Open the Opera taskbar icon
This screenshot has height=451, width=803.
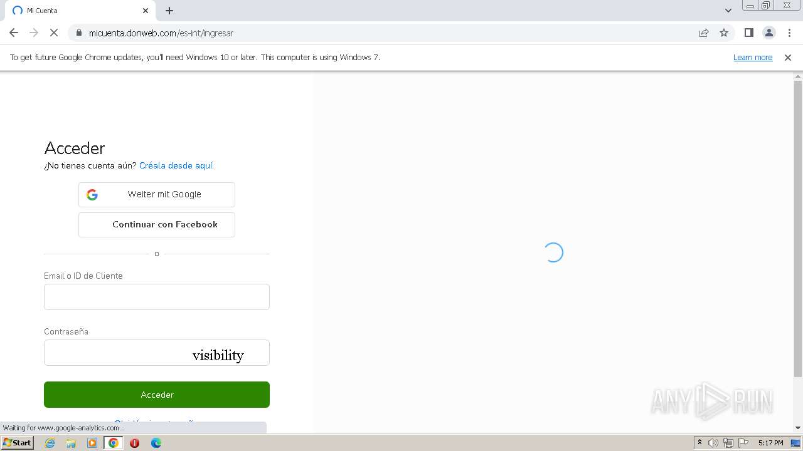[x=134, y=443]
